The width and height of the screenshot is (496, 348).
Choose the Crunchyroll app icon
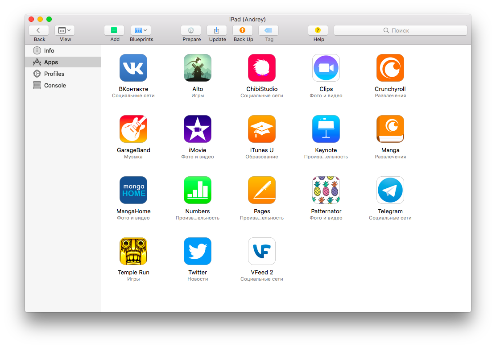pos(390,68)
